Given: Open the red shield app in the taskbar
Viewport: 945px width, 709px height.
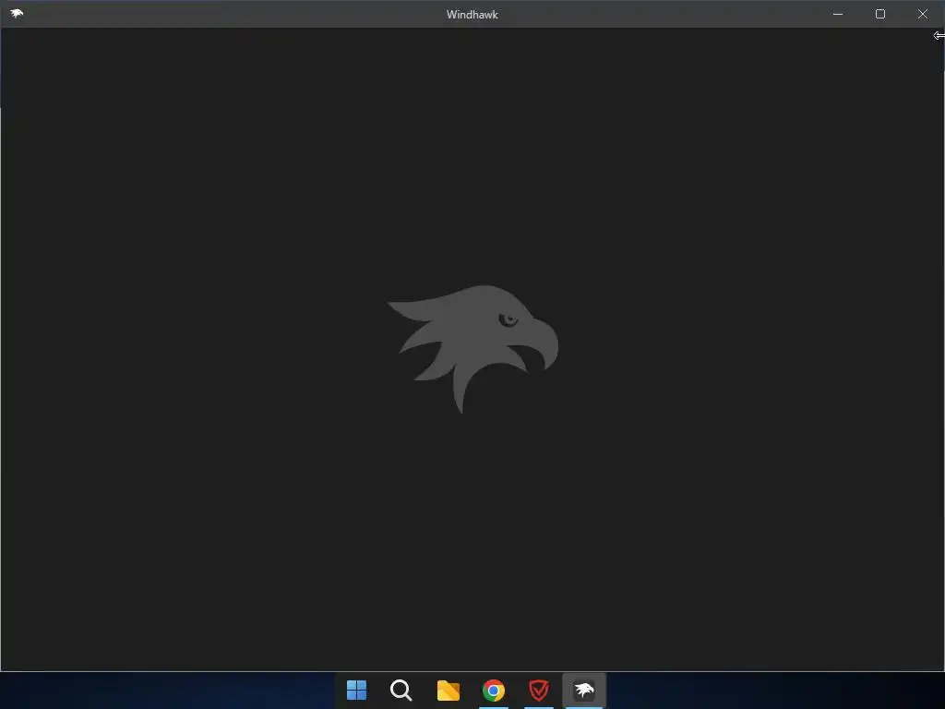Looking at the screenshot, I should [x=539, y=691].
